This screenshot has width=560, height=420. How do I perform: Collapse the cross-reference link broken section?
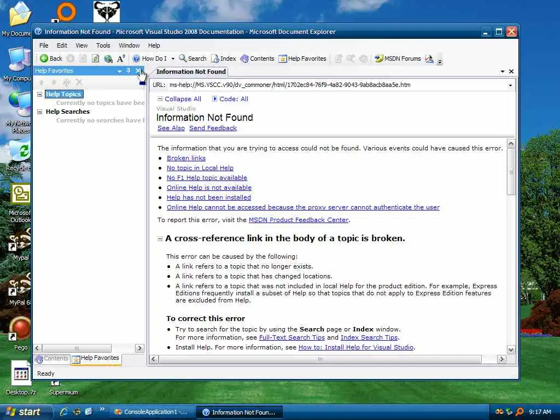click(160, 238)
